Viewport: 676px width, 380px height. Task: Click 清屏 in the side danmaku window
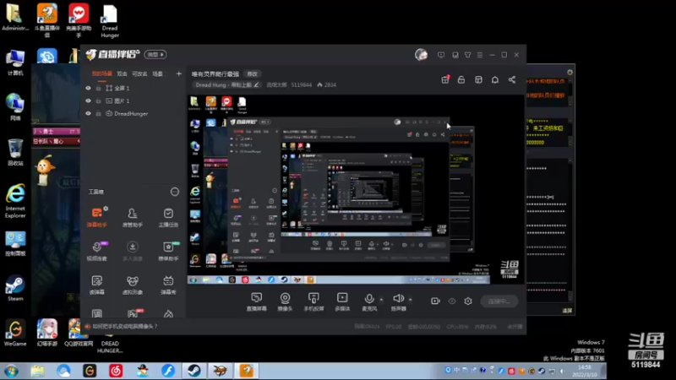tap(567, 310)
